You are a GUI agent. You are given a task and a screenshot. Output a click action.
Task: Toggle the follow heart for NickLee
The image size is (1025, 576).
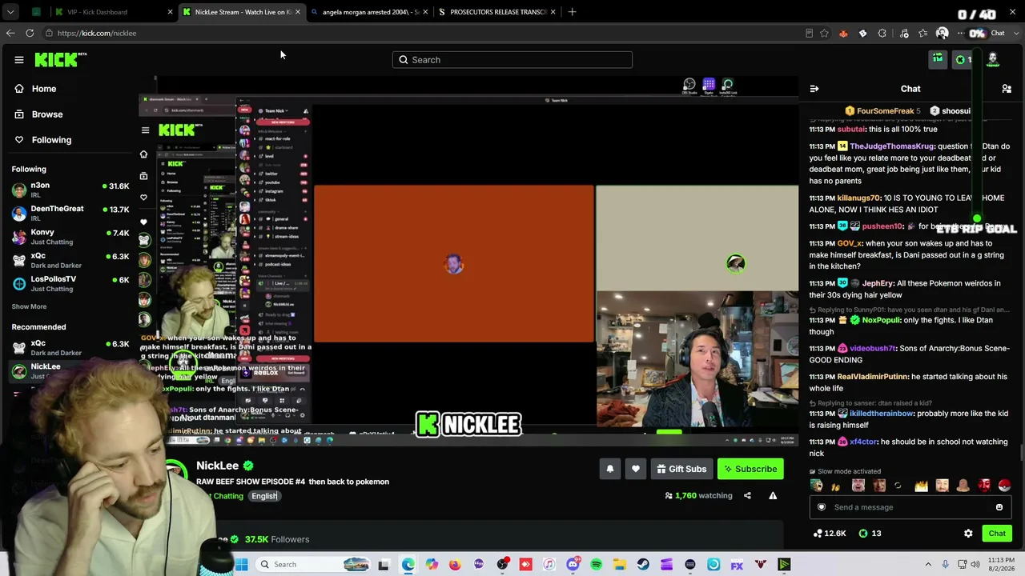pyautogui.click(x=636, y=470)
